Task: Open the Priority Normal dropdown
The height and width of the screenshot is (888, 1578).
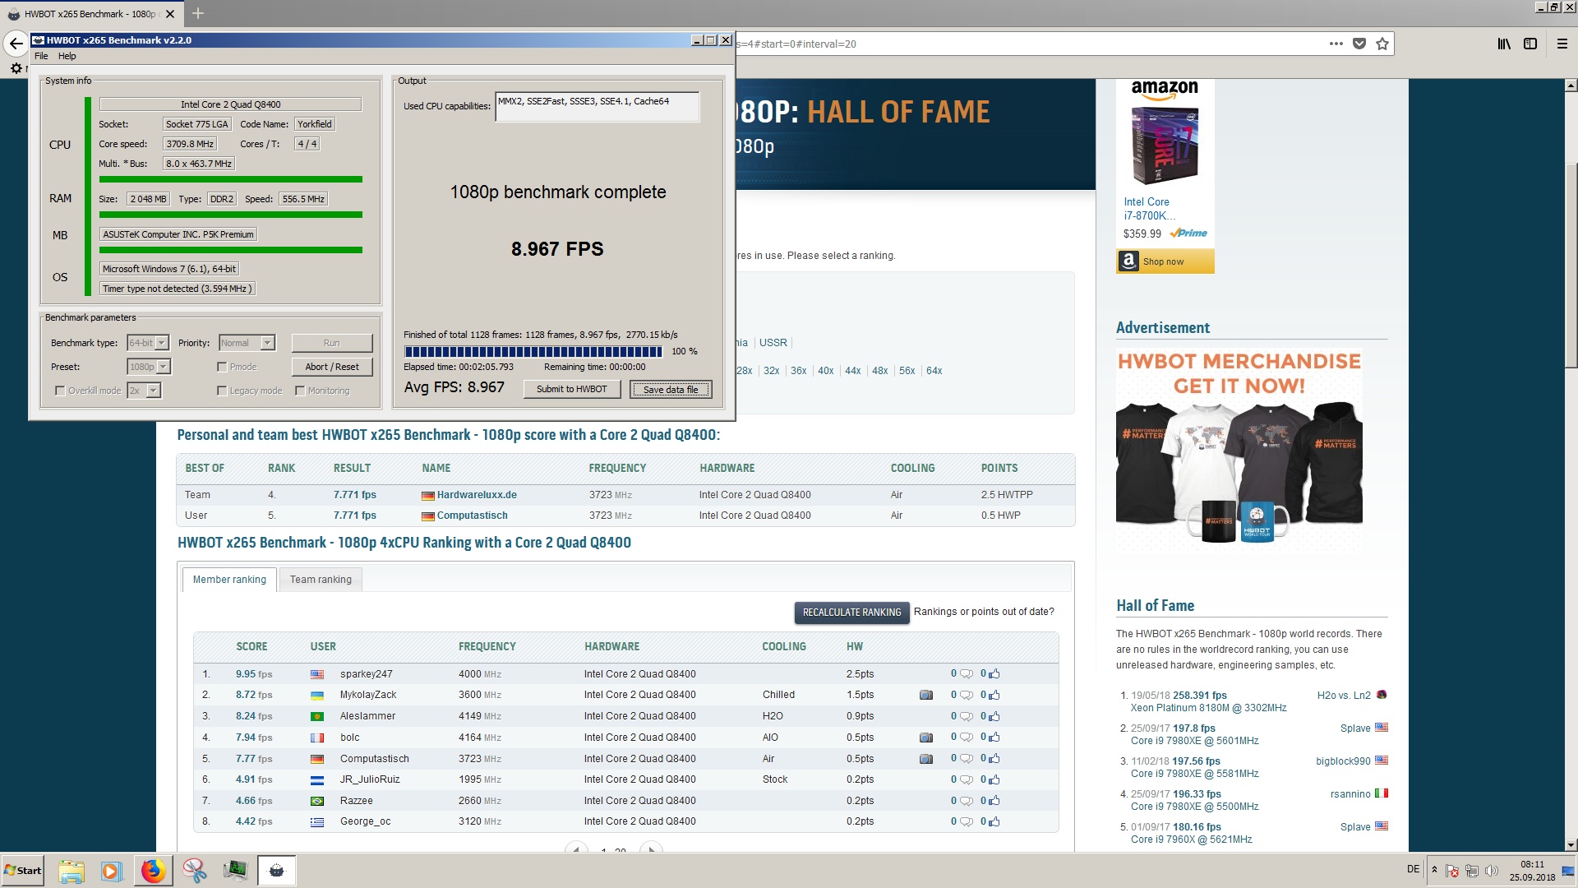Action: coord(247,343)
